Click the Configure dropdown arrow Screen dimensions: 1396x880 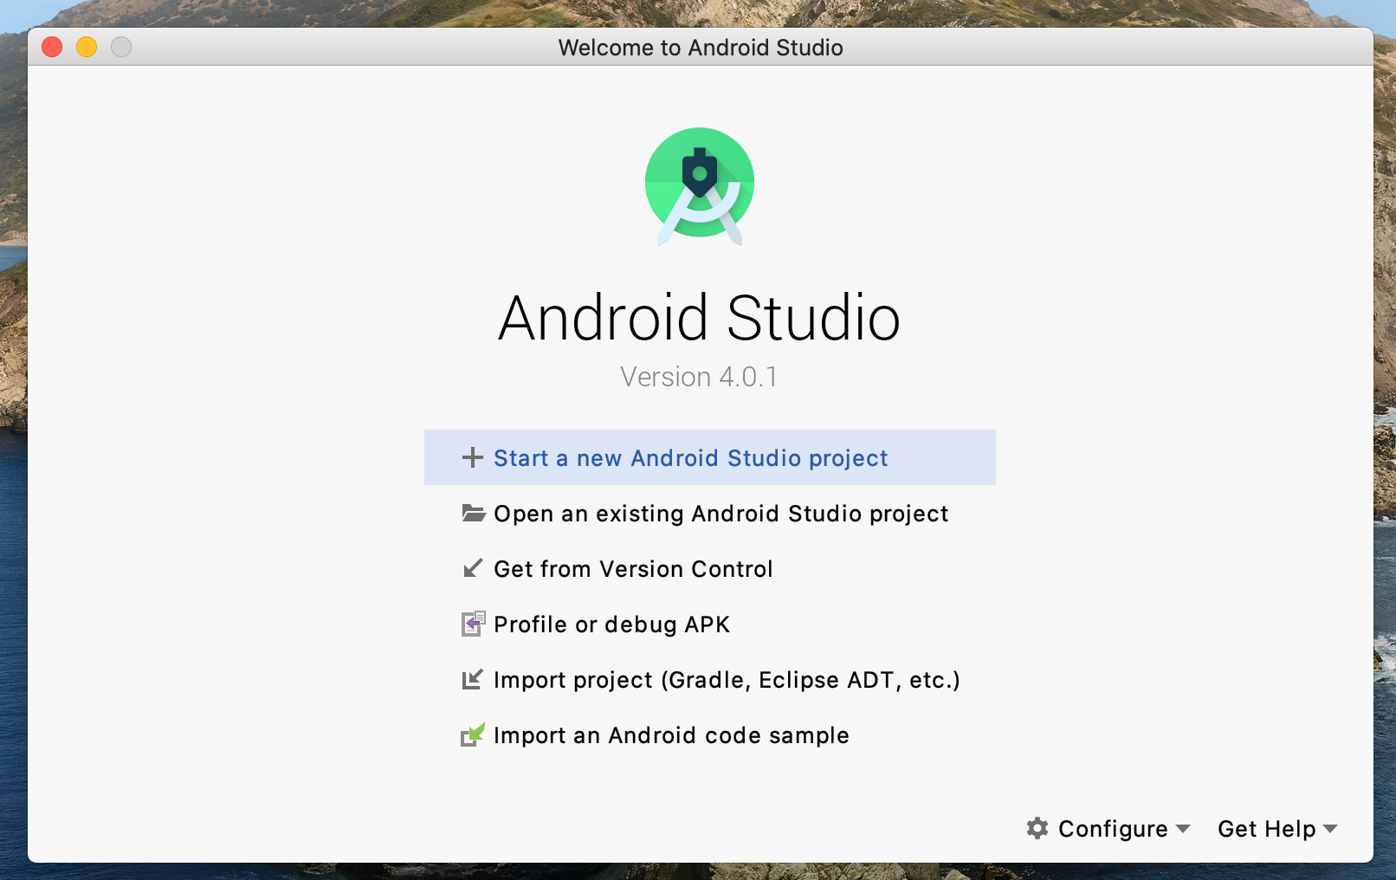point(1183,829)
